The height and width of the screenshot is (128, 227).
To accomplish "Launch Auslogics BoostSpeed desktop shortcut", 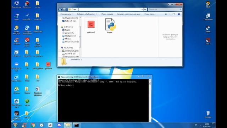I will (27, 30).
